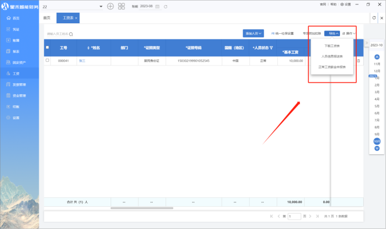
Task: Click the up-arrow circle above month list
Action: click(x=377, y=57)
